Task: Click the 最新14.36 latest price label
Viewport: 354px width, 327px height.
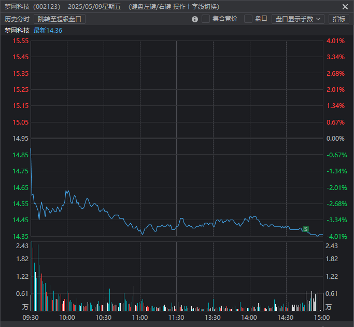Action: click(48, 30)
